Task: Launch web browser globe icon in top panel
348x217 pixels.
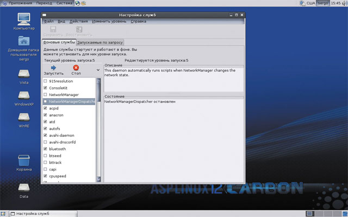Action: point(77,3)
